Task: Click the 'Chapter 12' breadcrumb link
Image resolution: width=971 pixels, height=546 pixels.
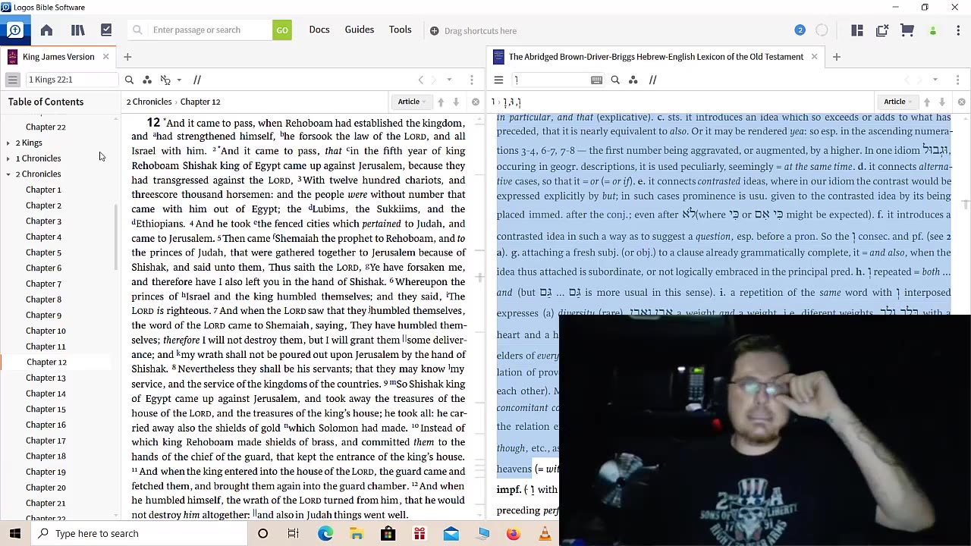Action: (x=200, y=102)
